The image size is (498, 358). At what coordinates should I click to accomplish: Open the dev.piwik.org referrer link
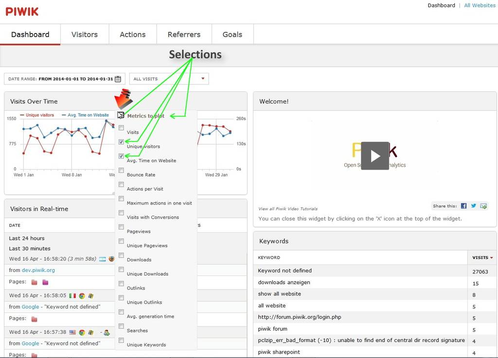coord(38,270)
